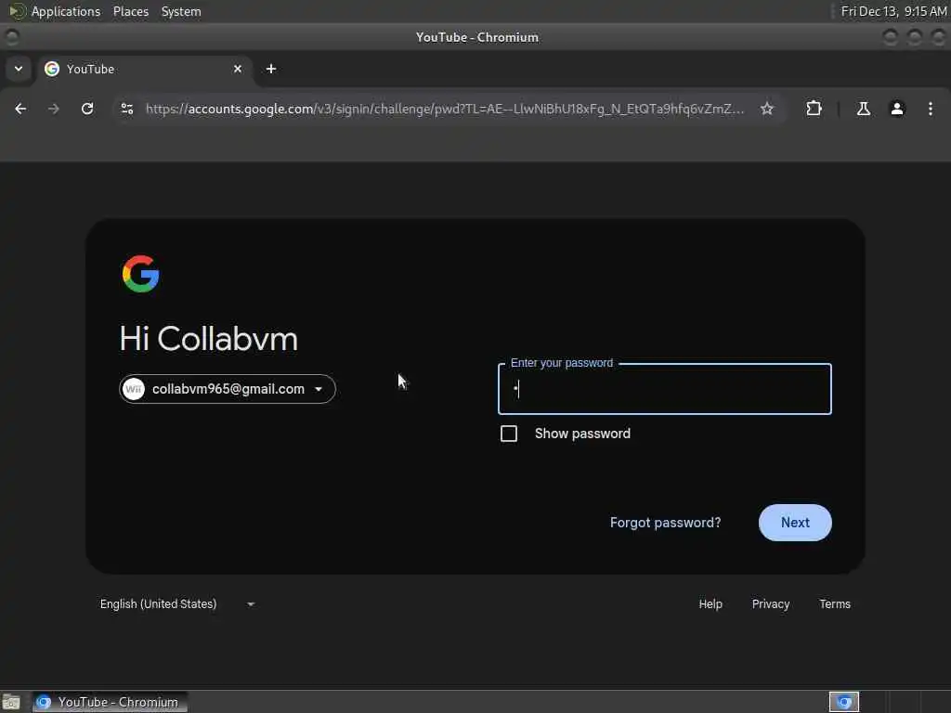Focus the Enter your password field
951x713 pixels.
pyautogui.click(x=665, y=389)
